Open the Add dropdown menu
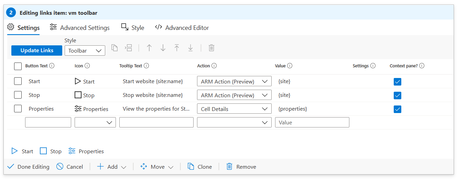Viewport: 457px width, 179px height. click(x=112, y=167)
